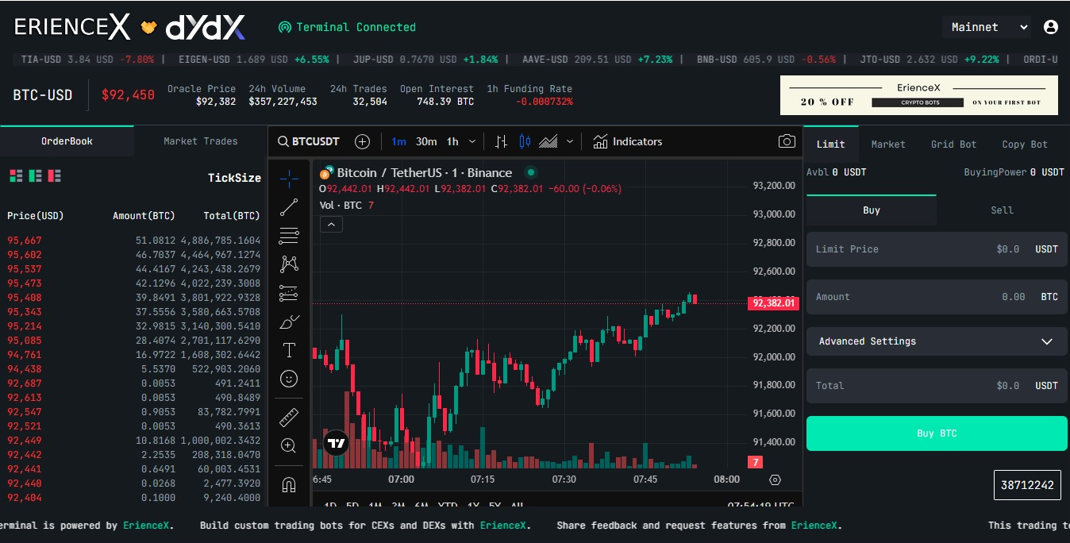
Task: Select the XABCD pattern tool
Action: 289,264
